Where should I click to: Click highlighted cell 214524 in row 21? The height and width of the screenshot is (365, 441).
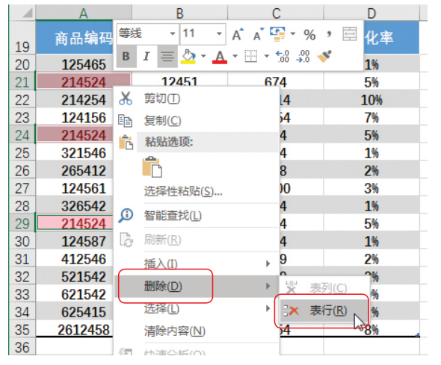(84, 82)
